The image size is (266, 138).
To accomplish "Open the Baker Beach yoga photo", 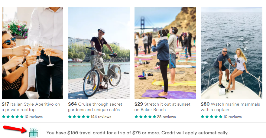I will pyautogui.click(x=165, y=53).
